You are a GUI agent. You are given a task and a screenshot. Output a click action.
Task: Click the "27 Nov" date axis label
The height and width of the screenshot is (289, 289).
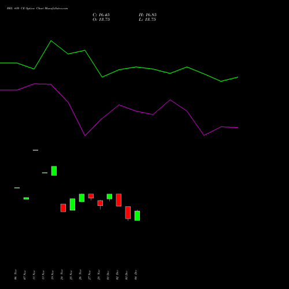pos(90,275)
